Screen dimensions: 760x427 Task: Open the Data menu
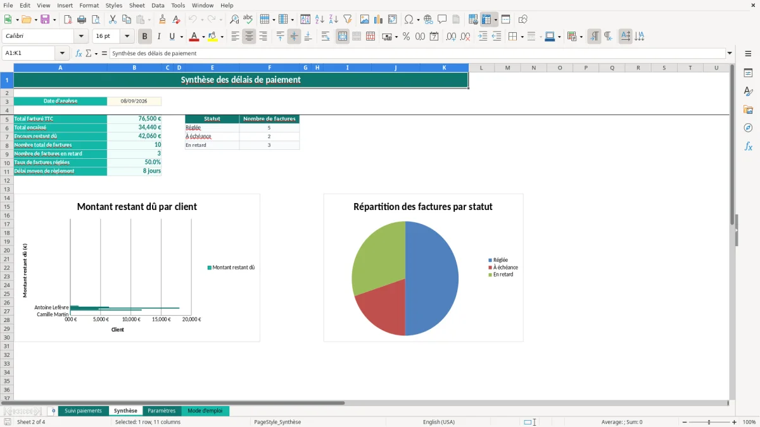pos(158,5)
